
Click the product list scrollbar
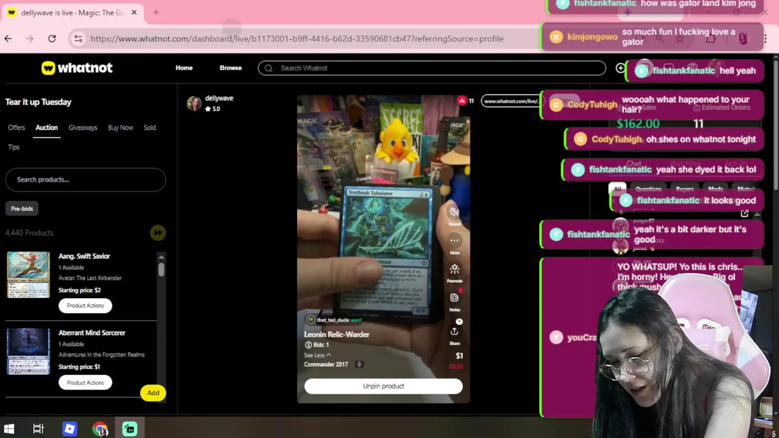click(x=161, y=269)
